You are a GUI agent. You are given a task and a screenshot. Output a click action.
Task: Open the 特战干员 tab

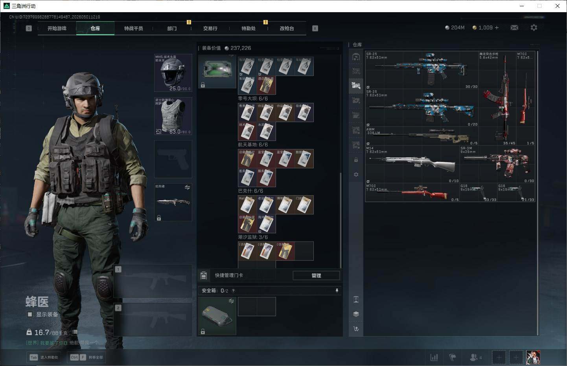(134, 28)
